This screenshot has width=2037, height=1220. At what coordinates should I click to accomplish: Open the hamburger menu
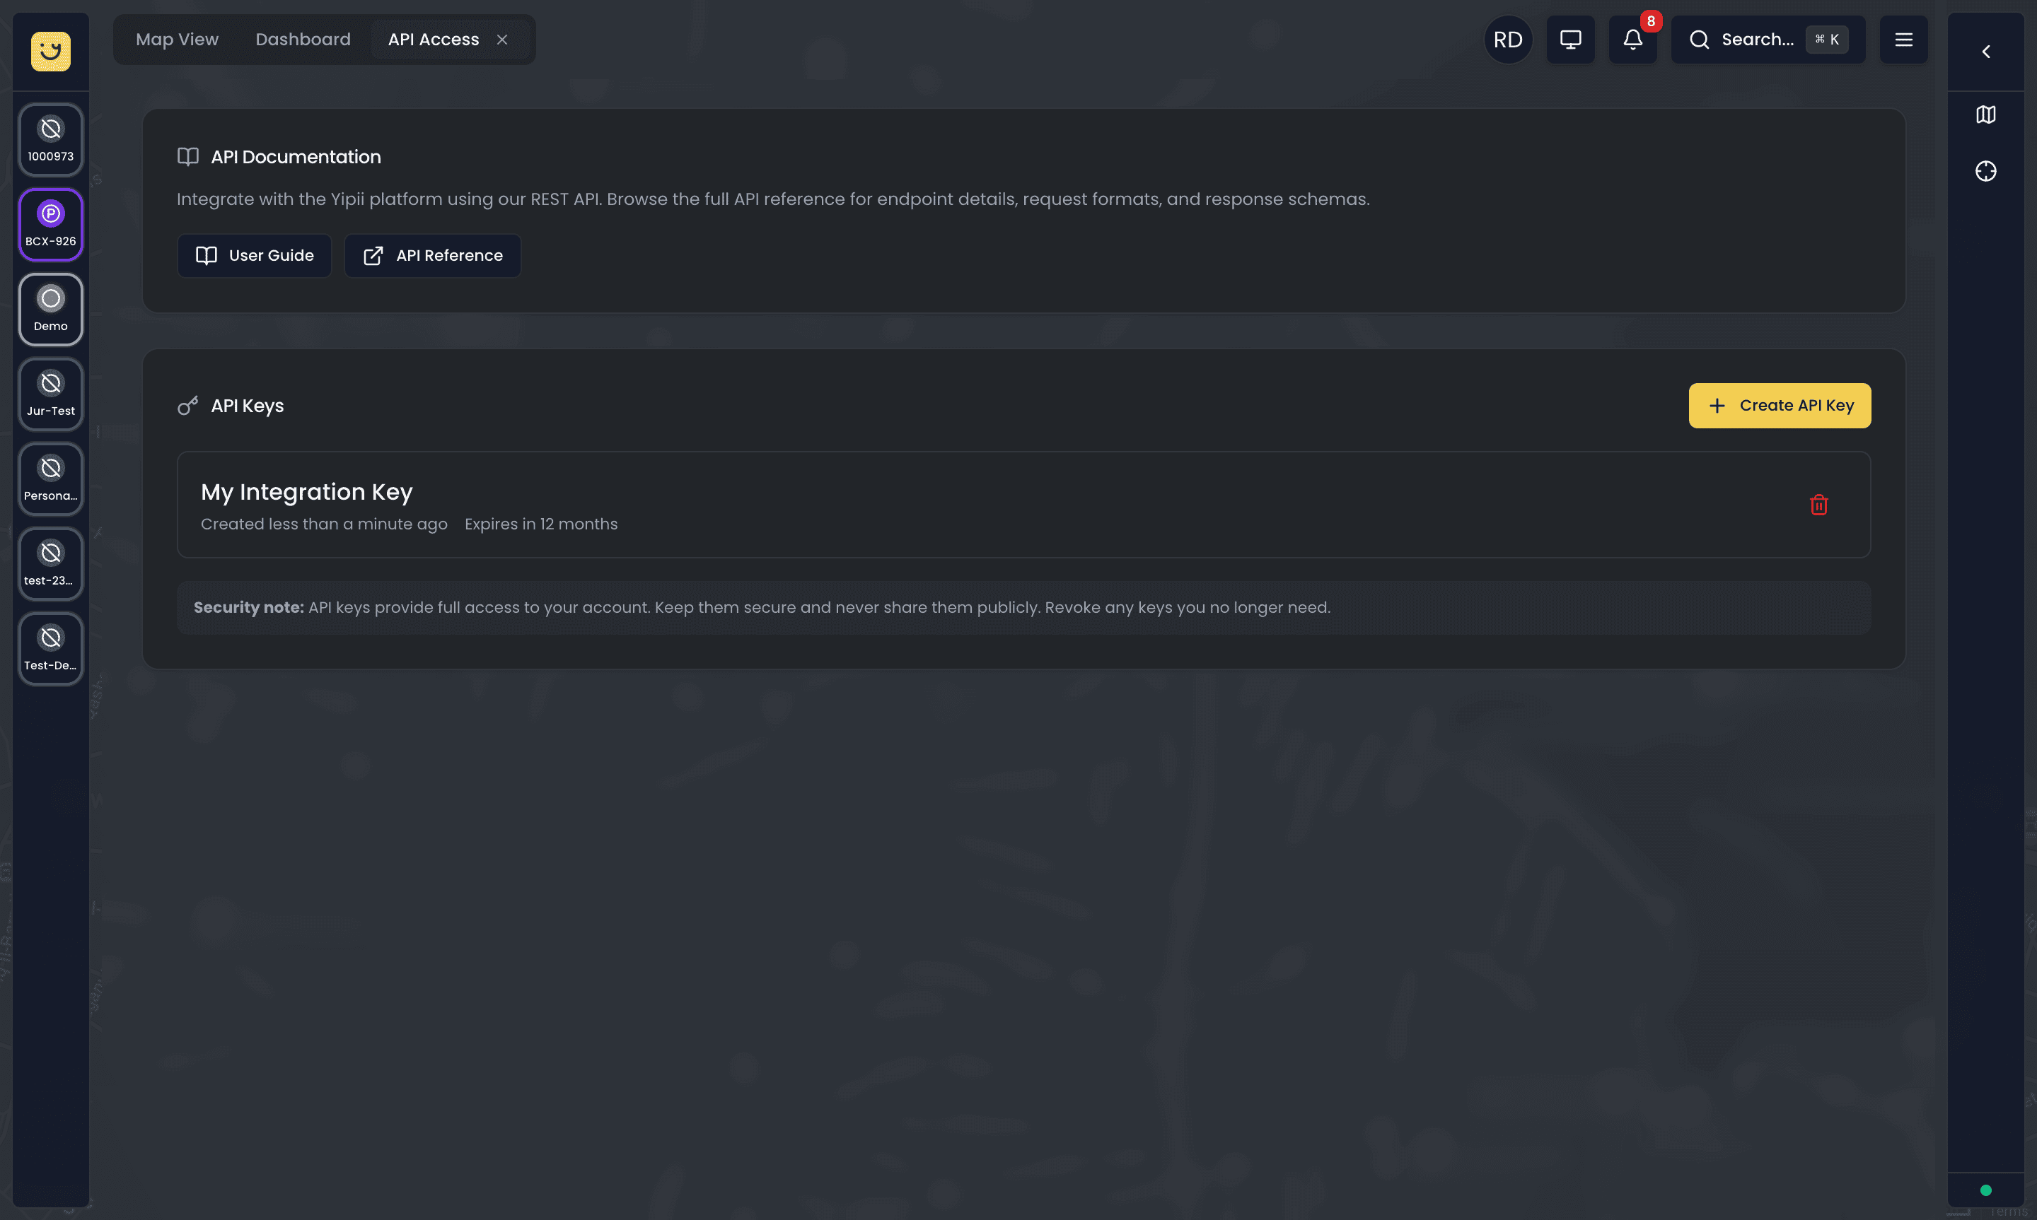tap(1903, 40)
